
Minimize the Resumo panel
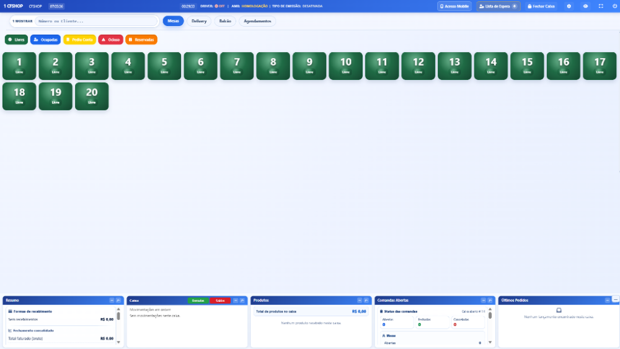click(112, 301)
